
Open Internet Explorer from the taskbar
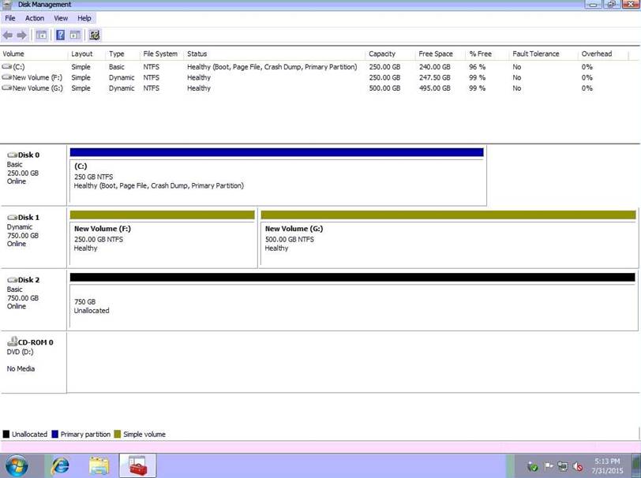[x=59, y=466]
